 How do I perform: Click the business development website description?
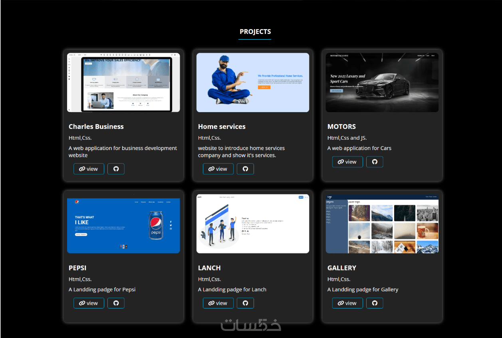[x=123, y=152]
